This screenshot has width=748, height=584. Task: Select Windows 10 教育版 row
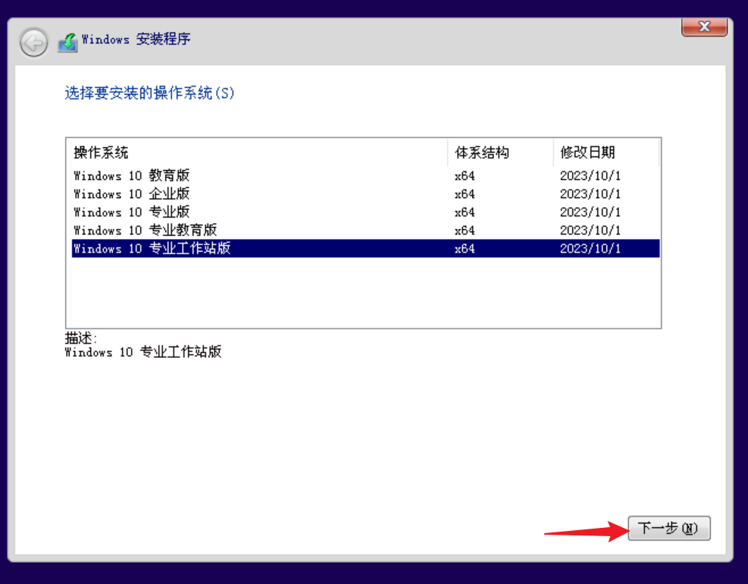tap(365, 176)
